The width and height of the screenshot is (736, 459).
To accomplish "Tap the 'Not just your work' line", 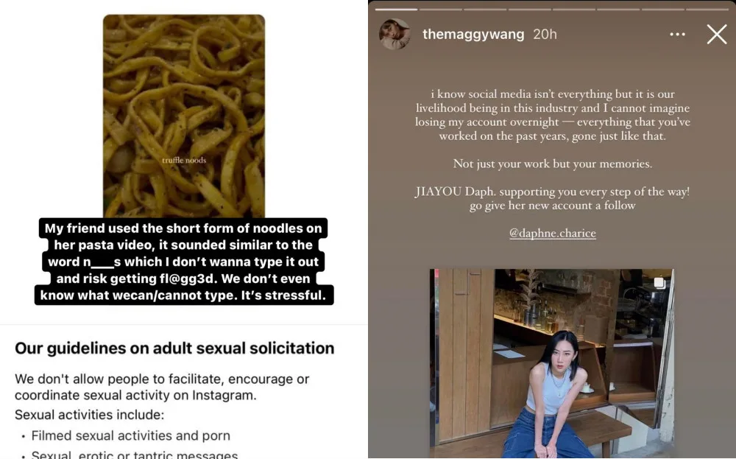I will click(x=553, y=164).
